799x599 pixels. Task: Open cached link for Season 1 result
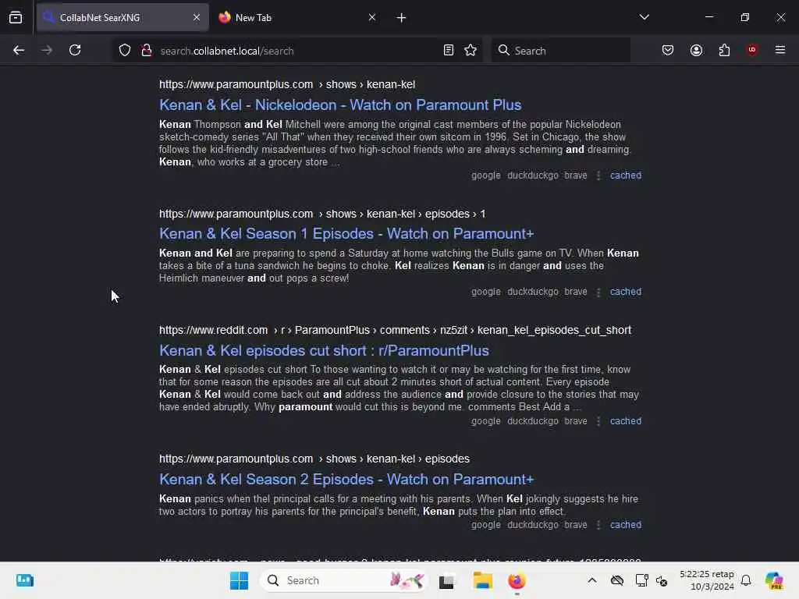point(626,292)
